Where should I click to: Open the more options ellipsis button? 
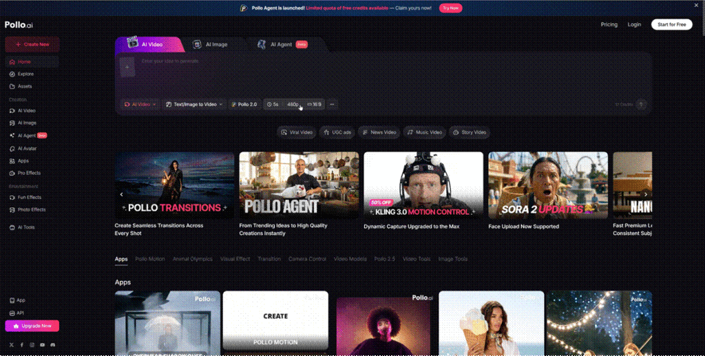pos(332,105)
